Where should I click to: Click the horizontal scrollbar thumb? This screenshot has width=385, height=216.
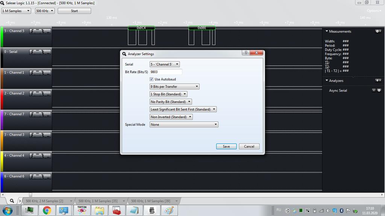point(30,195)
